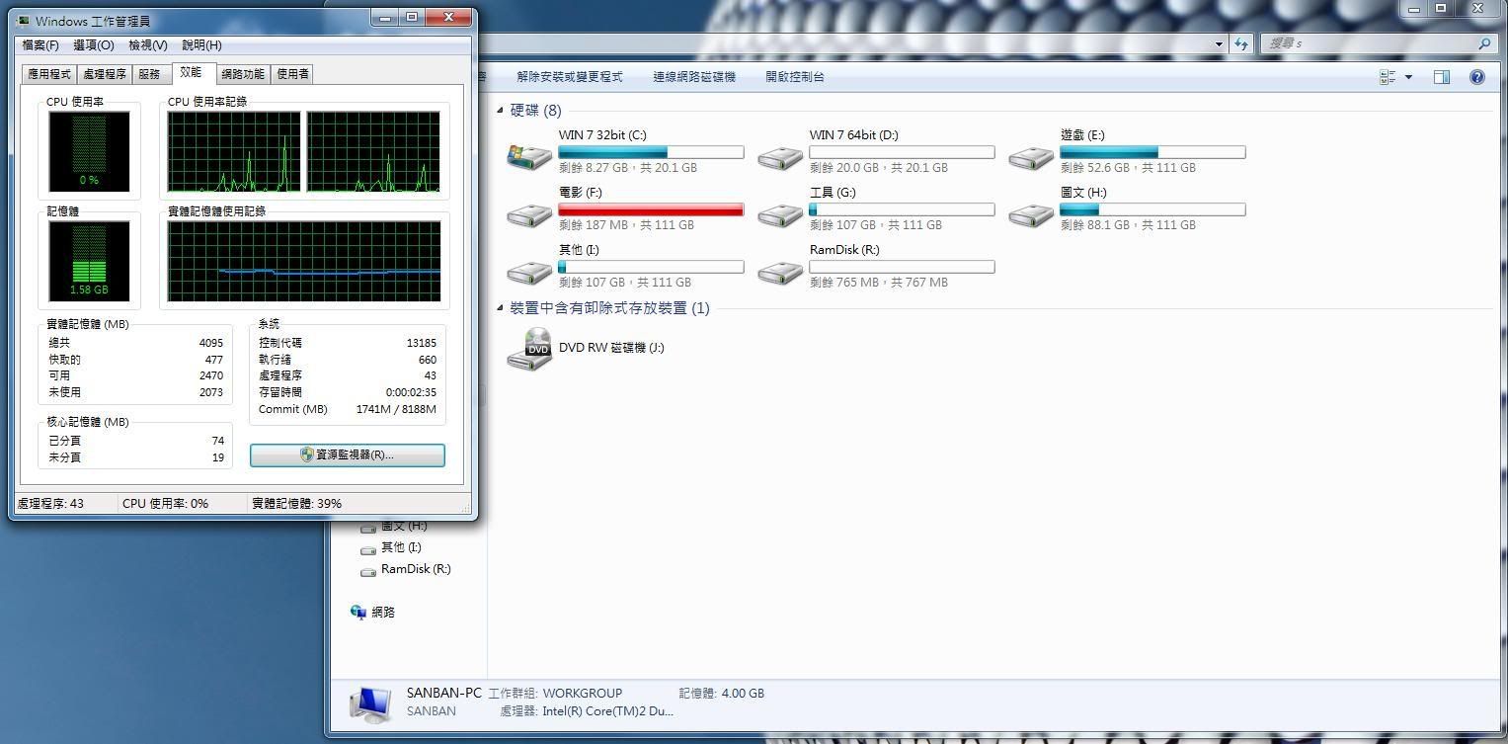Switch to the 網路功能 tab

[243, 74]
